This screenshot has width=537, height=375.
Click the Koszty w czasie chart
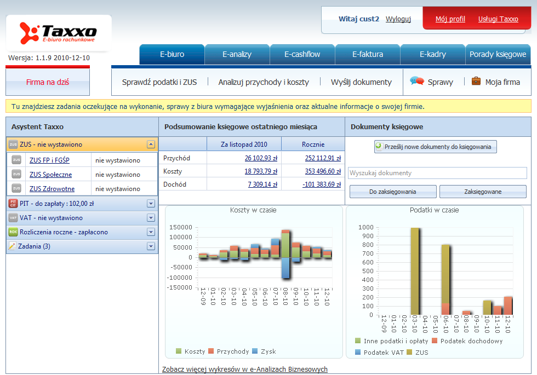254,281
